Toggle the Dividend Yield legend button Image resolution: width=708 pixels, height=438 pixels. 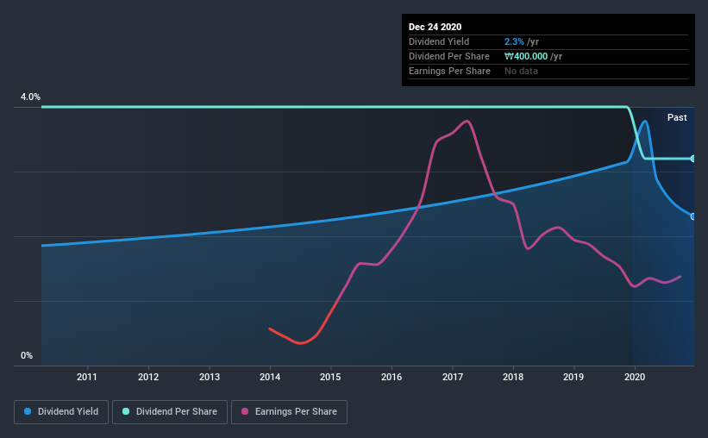61,412
